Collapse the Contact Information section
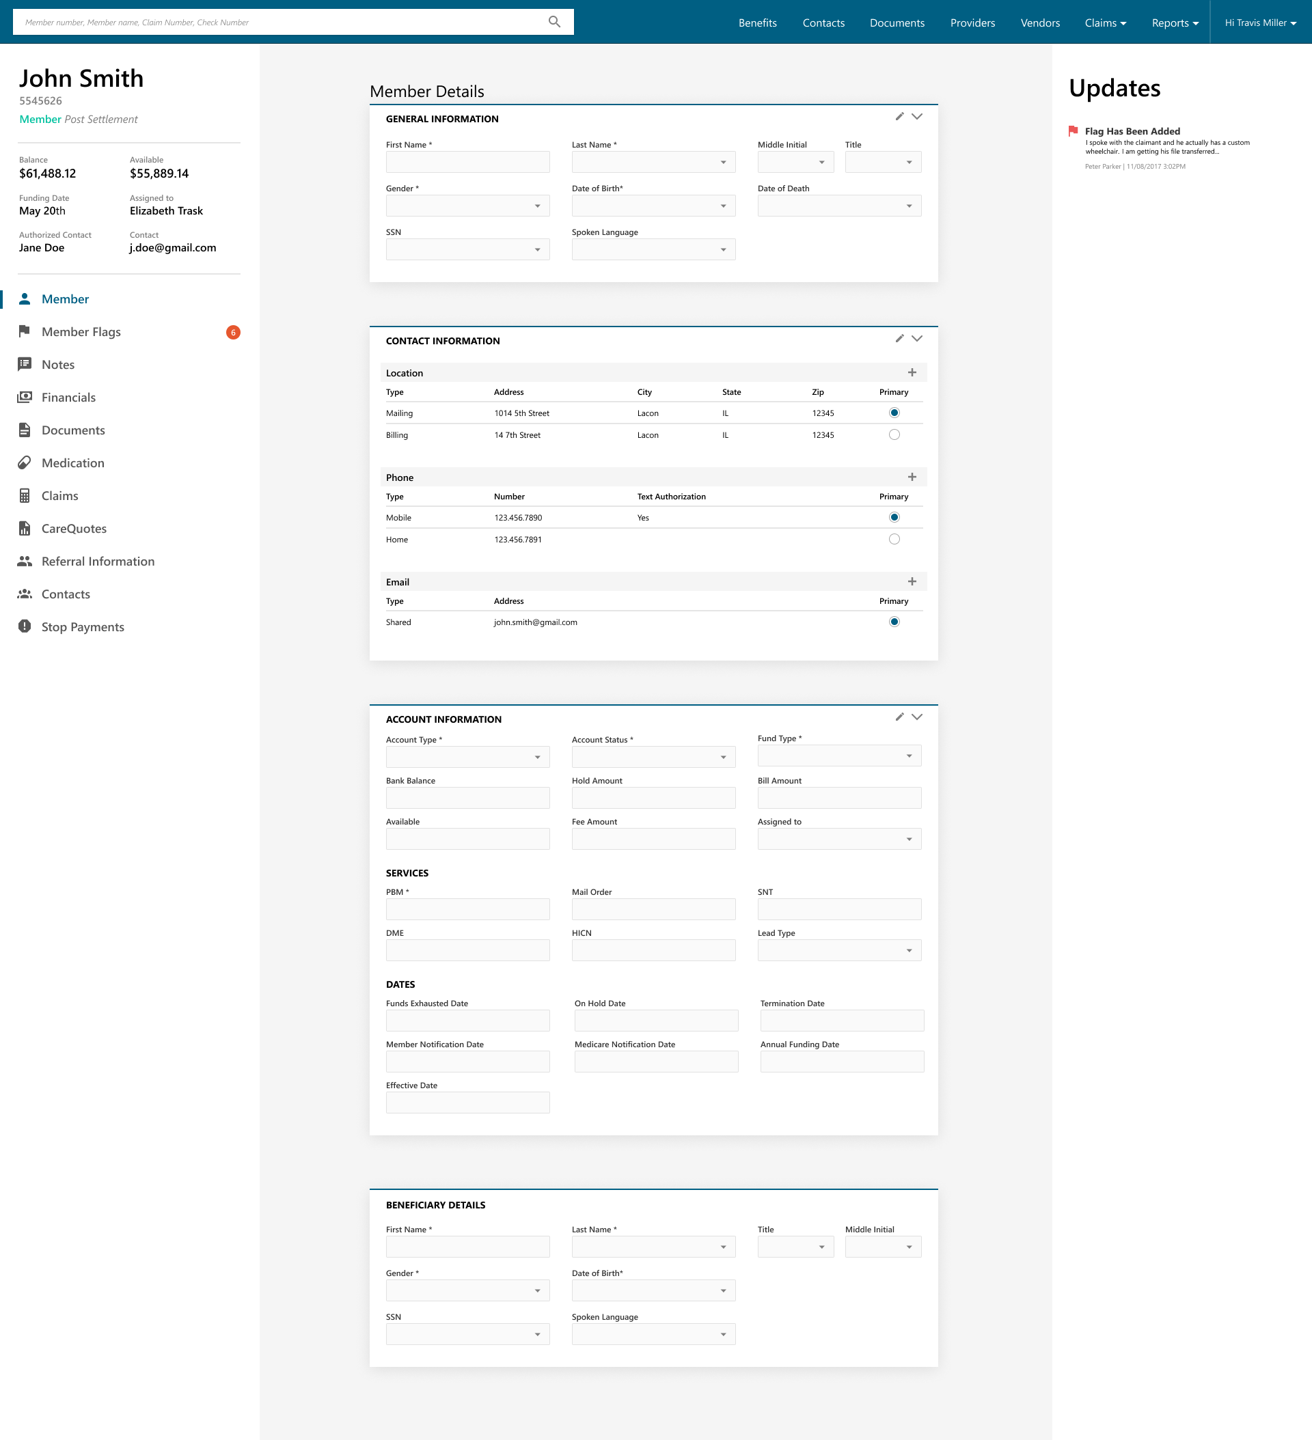 point(917,338)
